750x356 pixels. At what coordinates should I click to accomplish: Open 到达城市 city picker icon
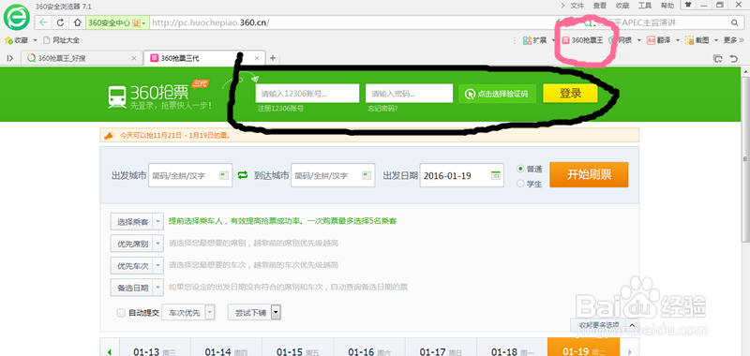[367, 175]
